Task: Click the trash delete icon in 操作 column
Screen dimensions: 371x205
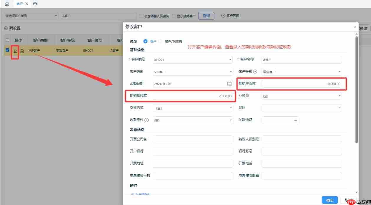Action: (x=22, y=50)
